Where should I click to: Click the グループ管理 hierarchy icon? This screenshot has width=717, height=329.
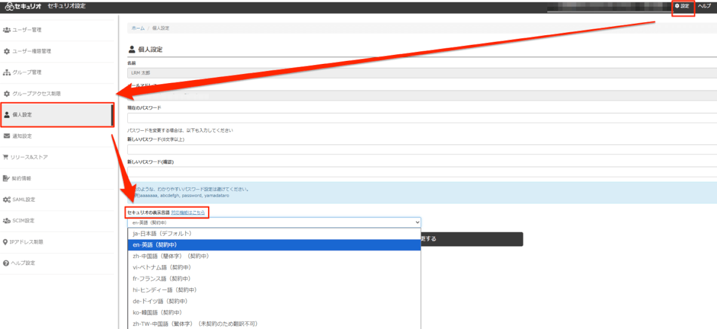(x=7, y=72)
